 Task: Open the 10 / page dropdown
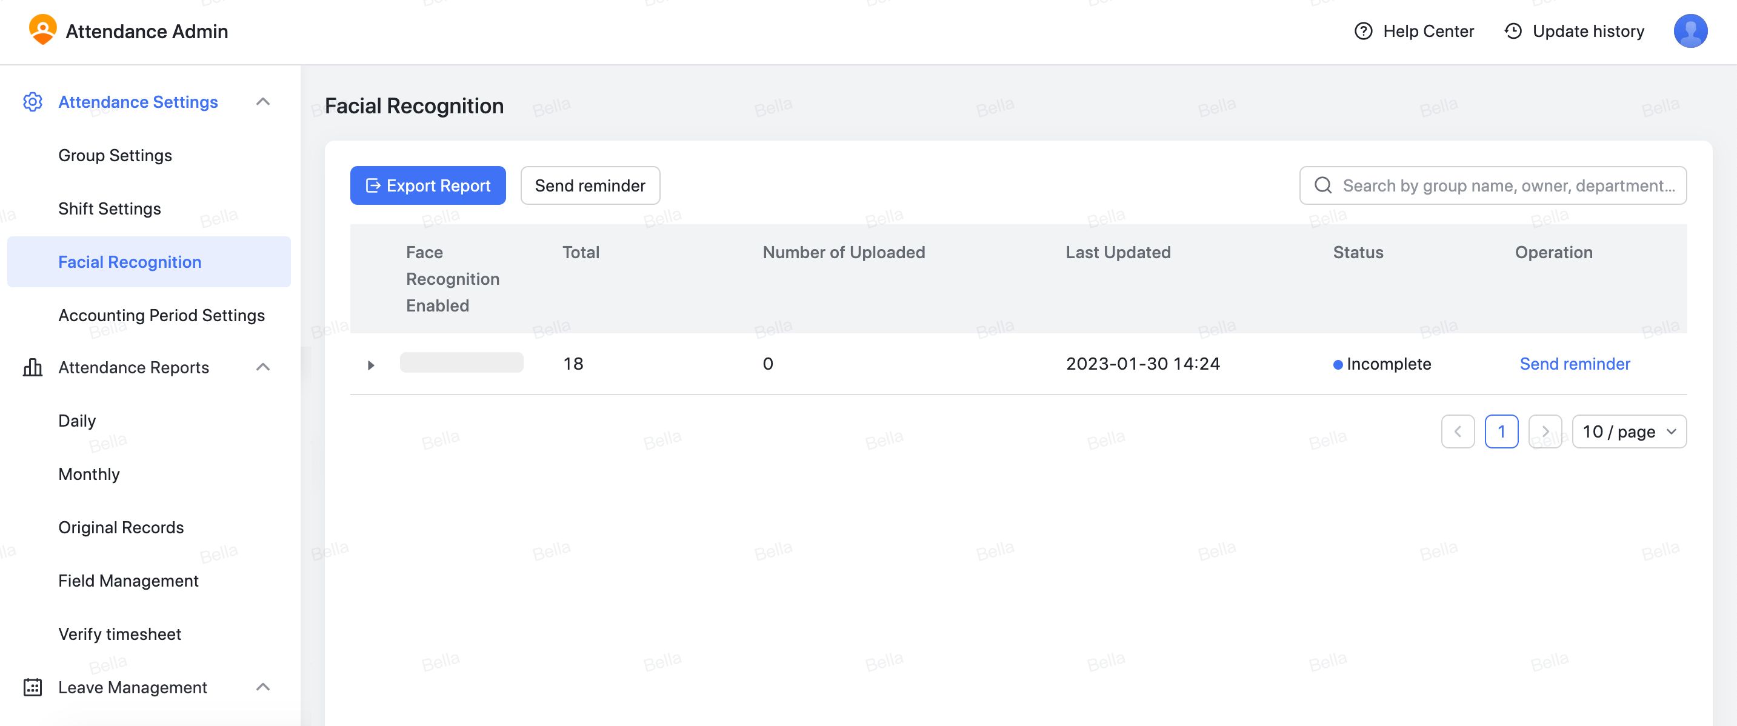click(1629, 431)
